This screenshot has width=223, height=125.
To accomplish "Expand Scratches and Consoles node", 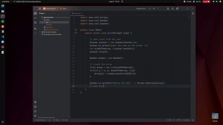I will pyautogui.click(x=40, y=34).
